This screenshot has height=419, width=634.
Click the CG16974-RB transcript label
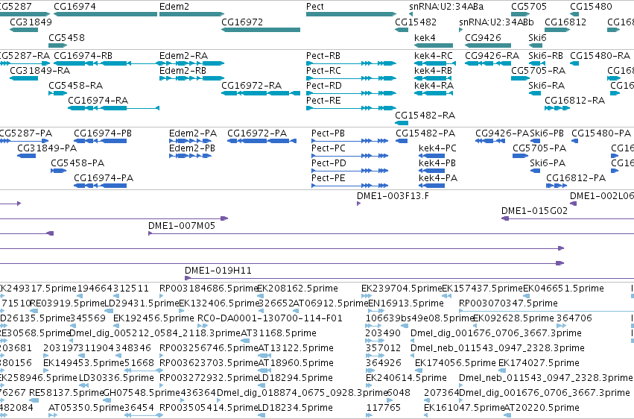tap(83, 55)
